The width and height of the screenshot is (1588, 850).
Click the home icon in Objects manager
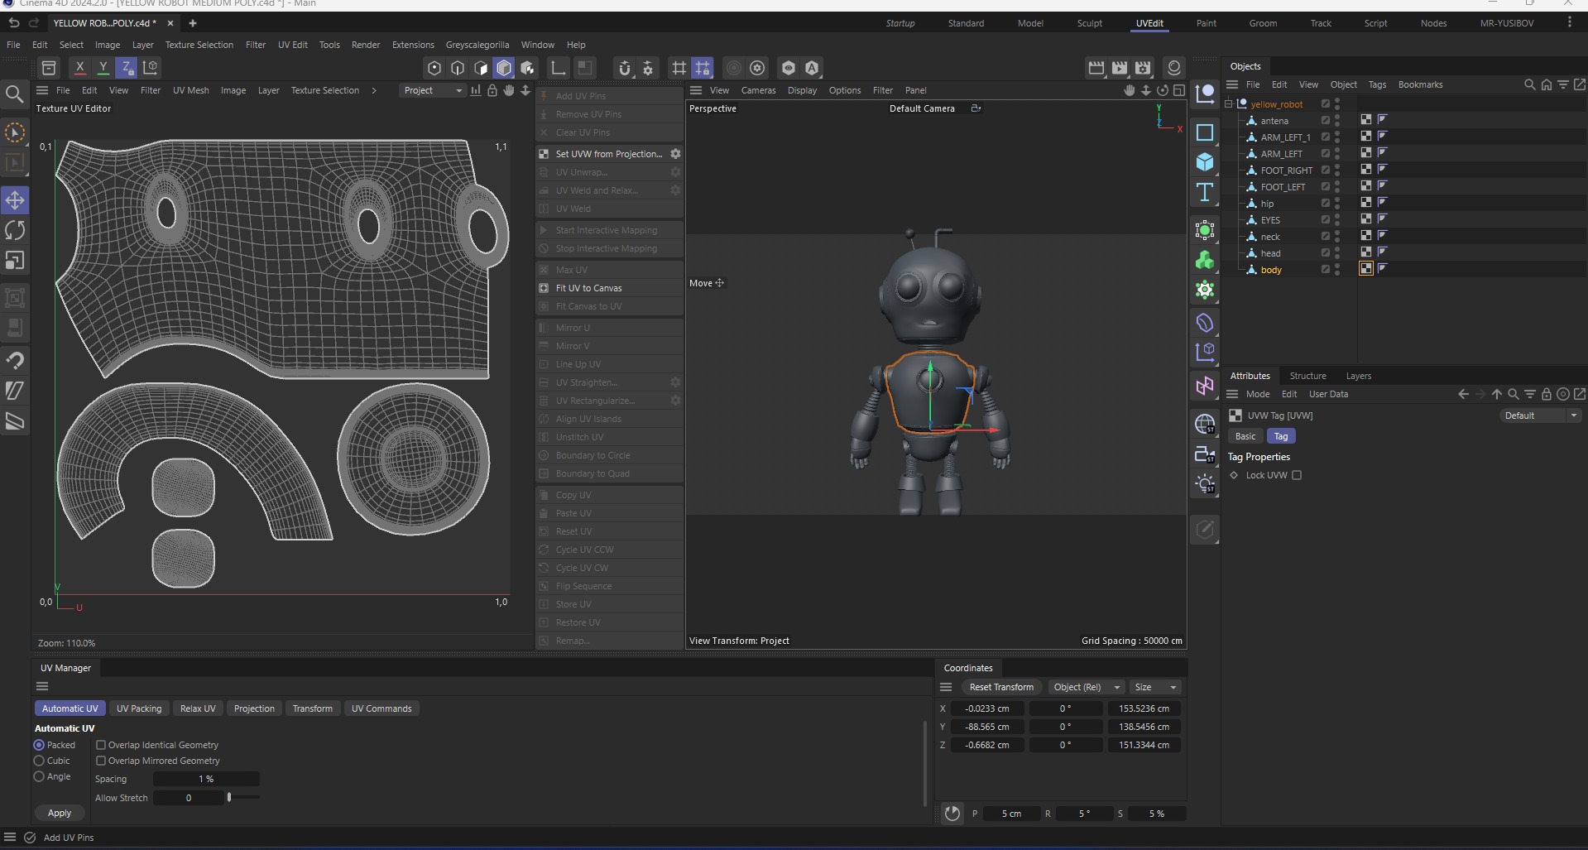pyautogui.click(x=1546, y=84)
